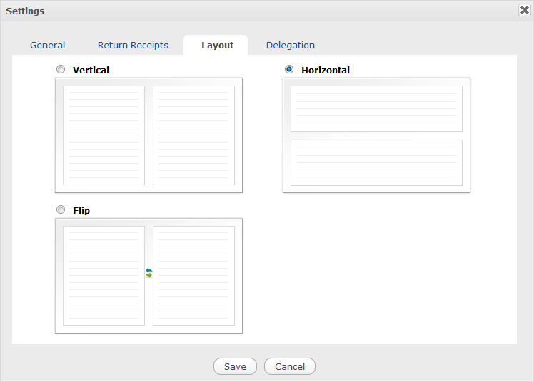Click right pane of Flip layout preview
Viewport: 534px width, 382px height.
pyautogui.click(x=193, y=276)
